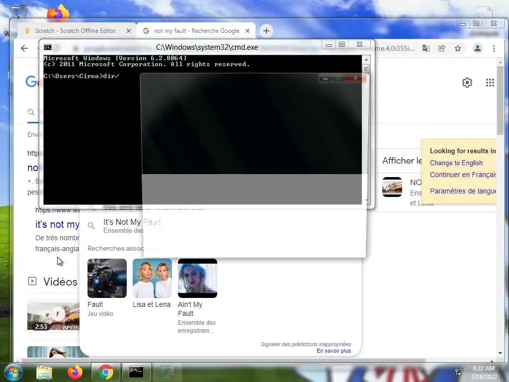This screenshot has width=509, height=382.
Task: Activate the cmd.exe taskbar button
Action: tap(136, 372)
